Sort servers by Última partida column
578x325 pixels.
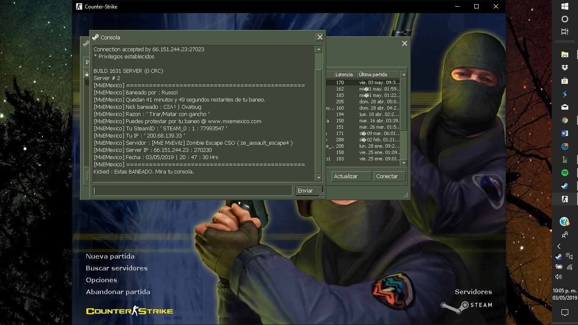[x=379, y=74]
